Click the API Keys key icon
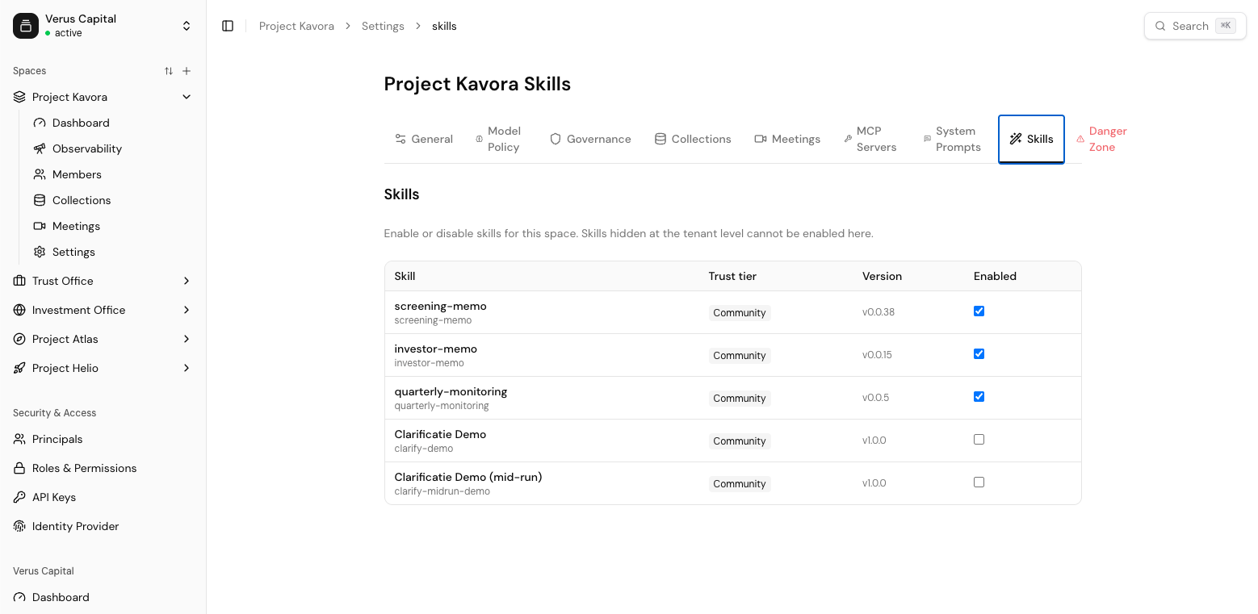The image size is (1258, 614). (19, 497)
